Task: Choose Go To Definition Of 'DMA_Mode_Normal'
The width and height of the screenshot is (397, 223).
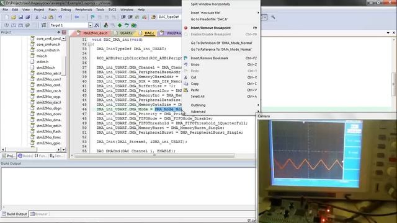Action: point(221,43)
